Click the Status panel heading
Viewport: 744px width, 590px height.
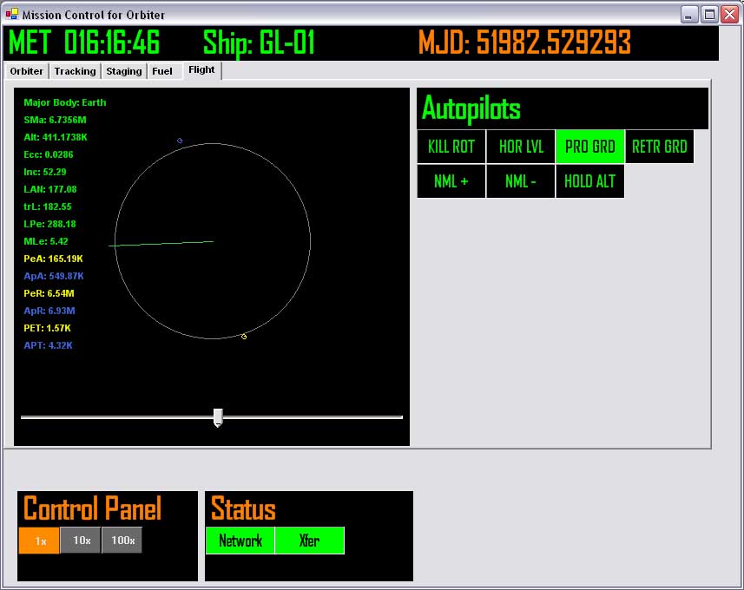click(x=243, y=508)
